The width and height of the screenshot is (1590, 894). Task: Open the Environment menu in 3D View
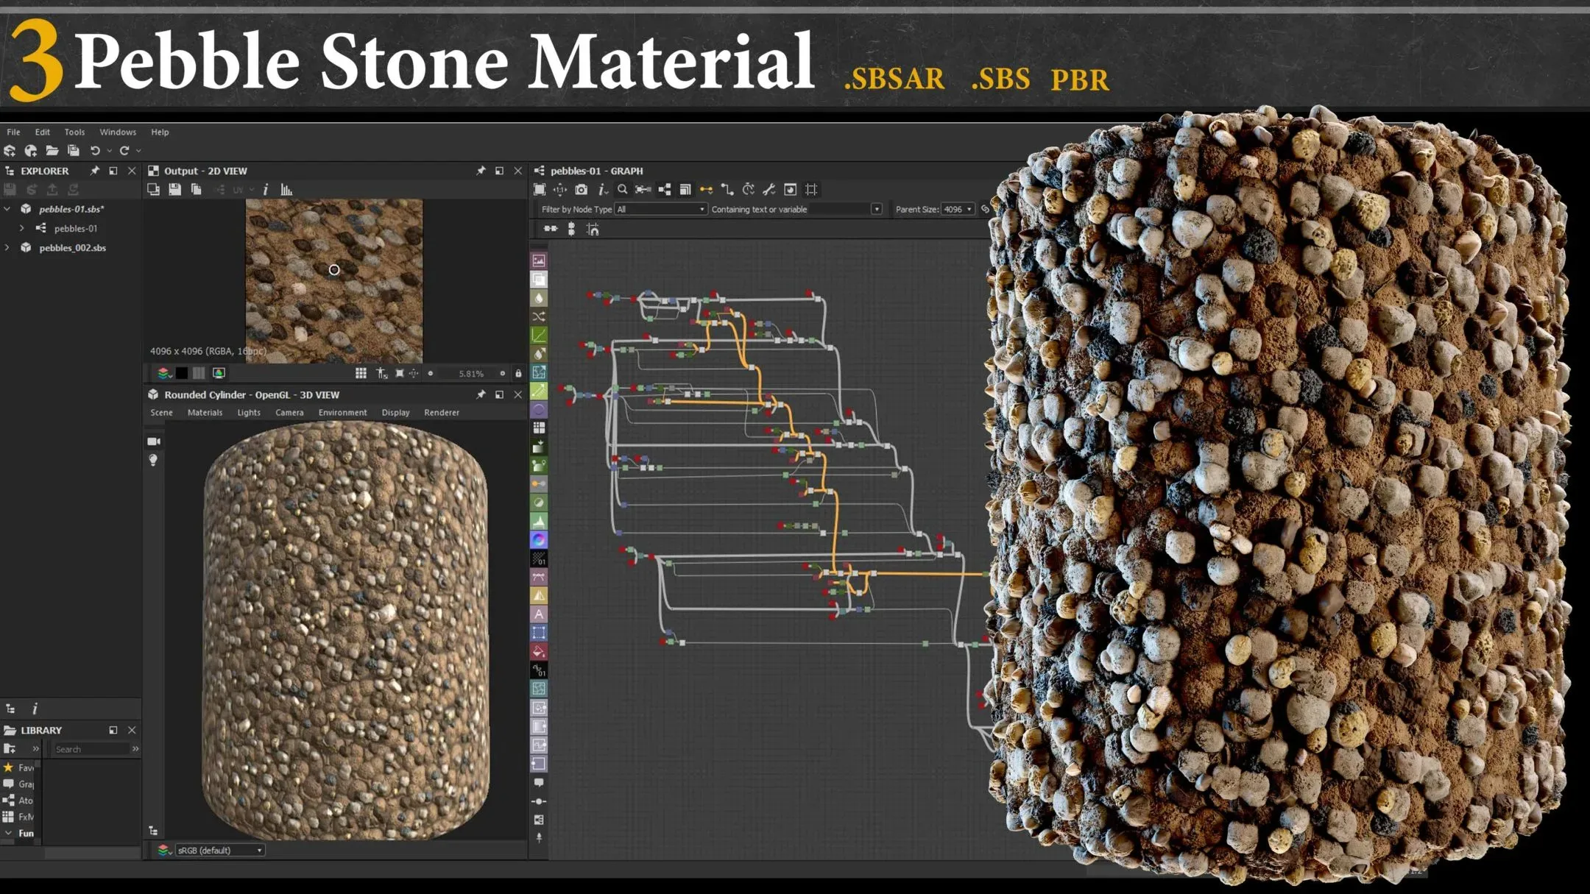[x=342, y=413]
